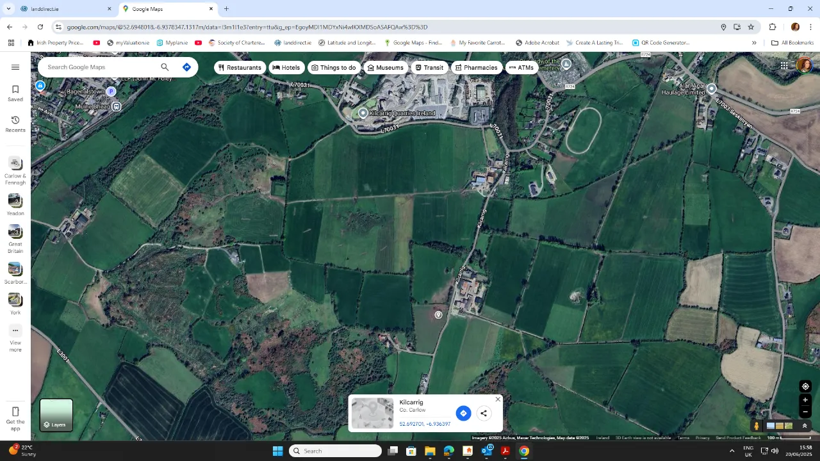Open the Kilcarrig coordinates link
The image size is (820, 461).
click(x=425, y=424)
